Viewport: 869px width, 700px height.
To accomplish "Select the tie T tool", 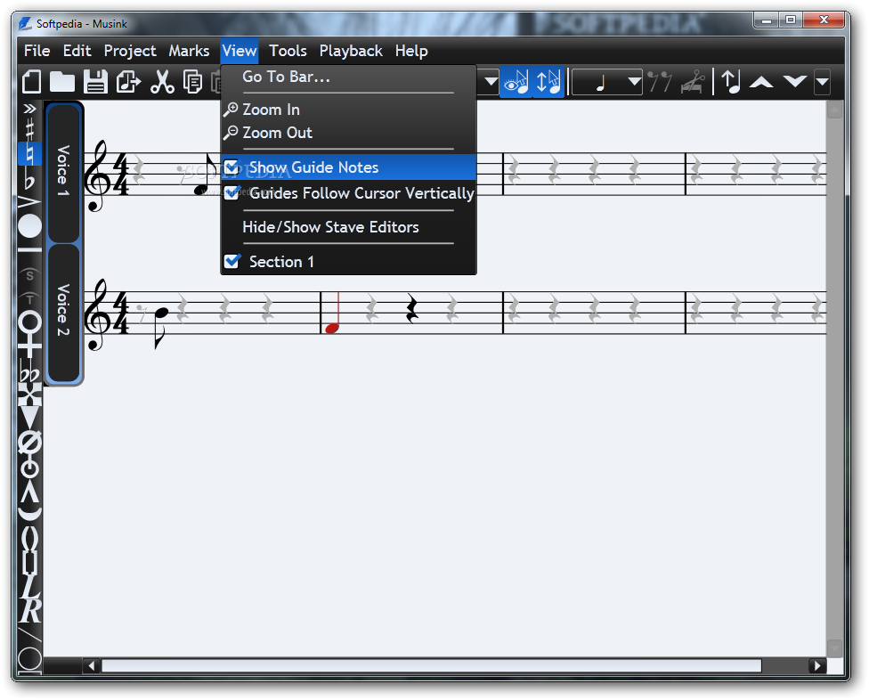I will (x=30, y=298).
